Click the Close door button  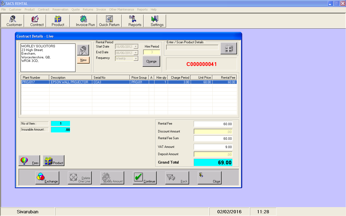coord(210,178)
